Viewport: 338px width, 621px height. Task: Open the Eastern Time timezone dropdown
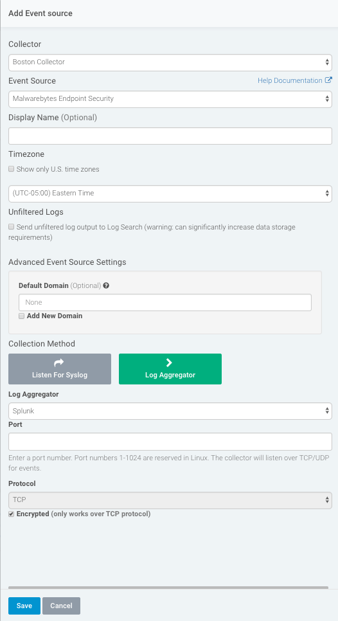coord(170,194)
